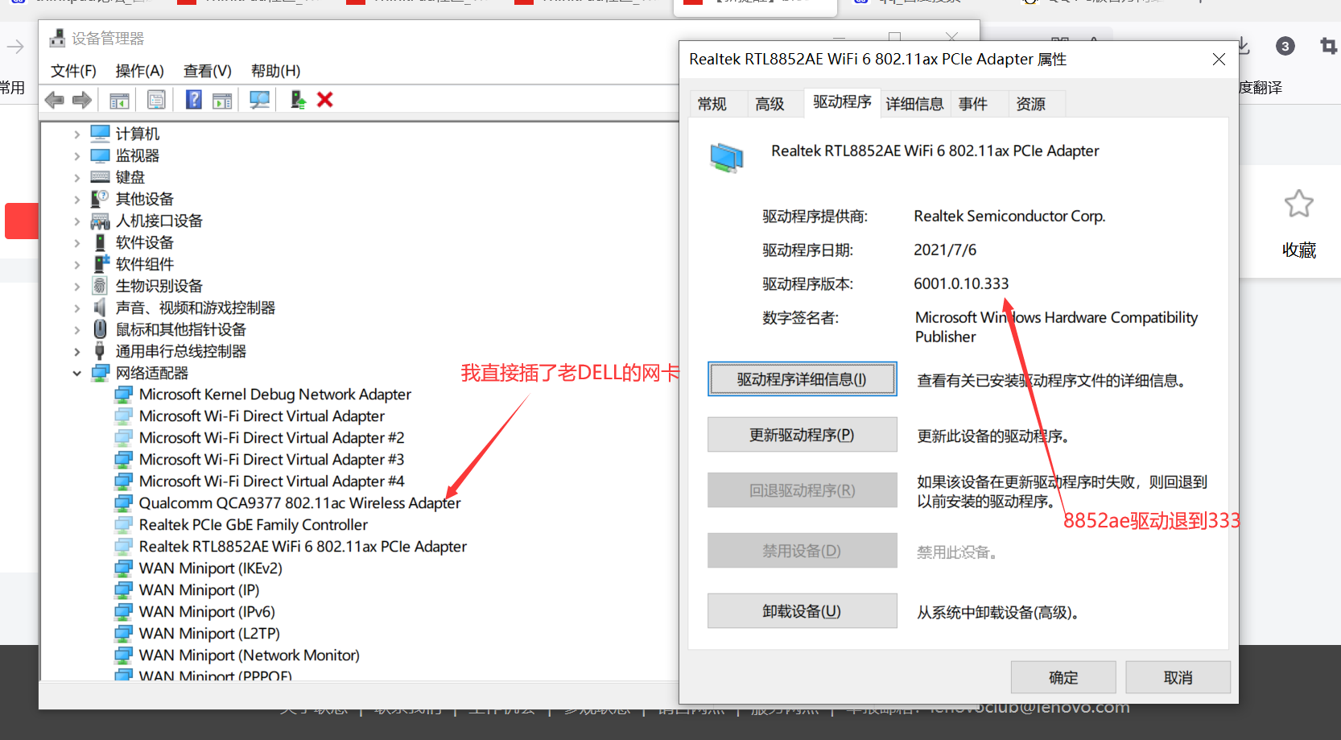
Task: Select Microsoft Wi-Fi Direct Virtual Adapter #4
Action: (271, 482)
